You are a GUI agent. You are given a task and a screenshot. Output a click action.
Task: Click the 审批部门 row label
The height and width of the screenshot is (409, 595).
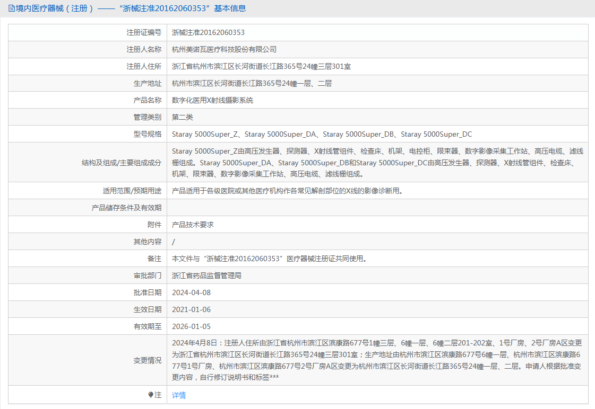147,275
